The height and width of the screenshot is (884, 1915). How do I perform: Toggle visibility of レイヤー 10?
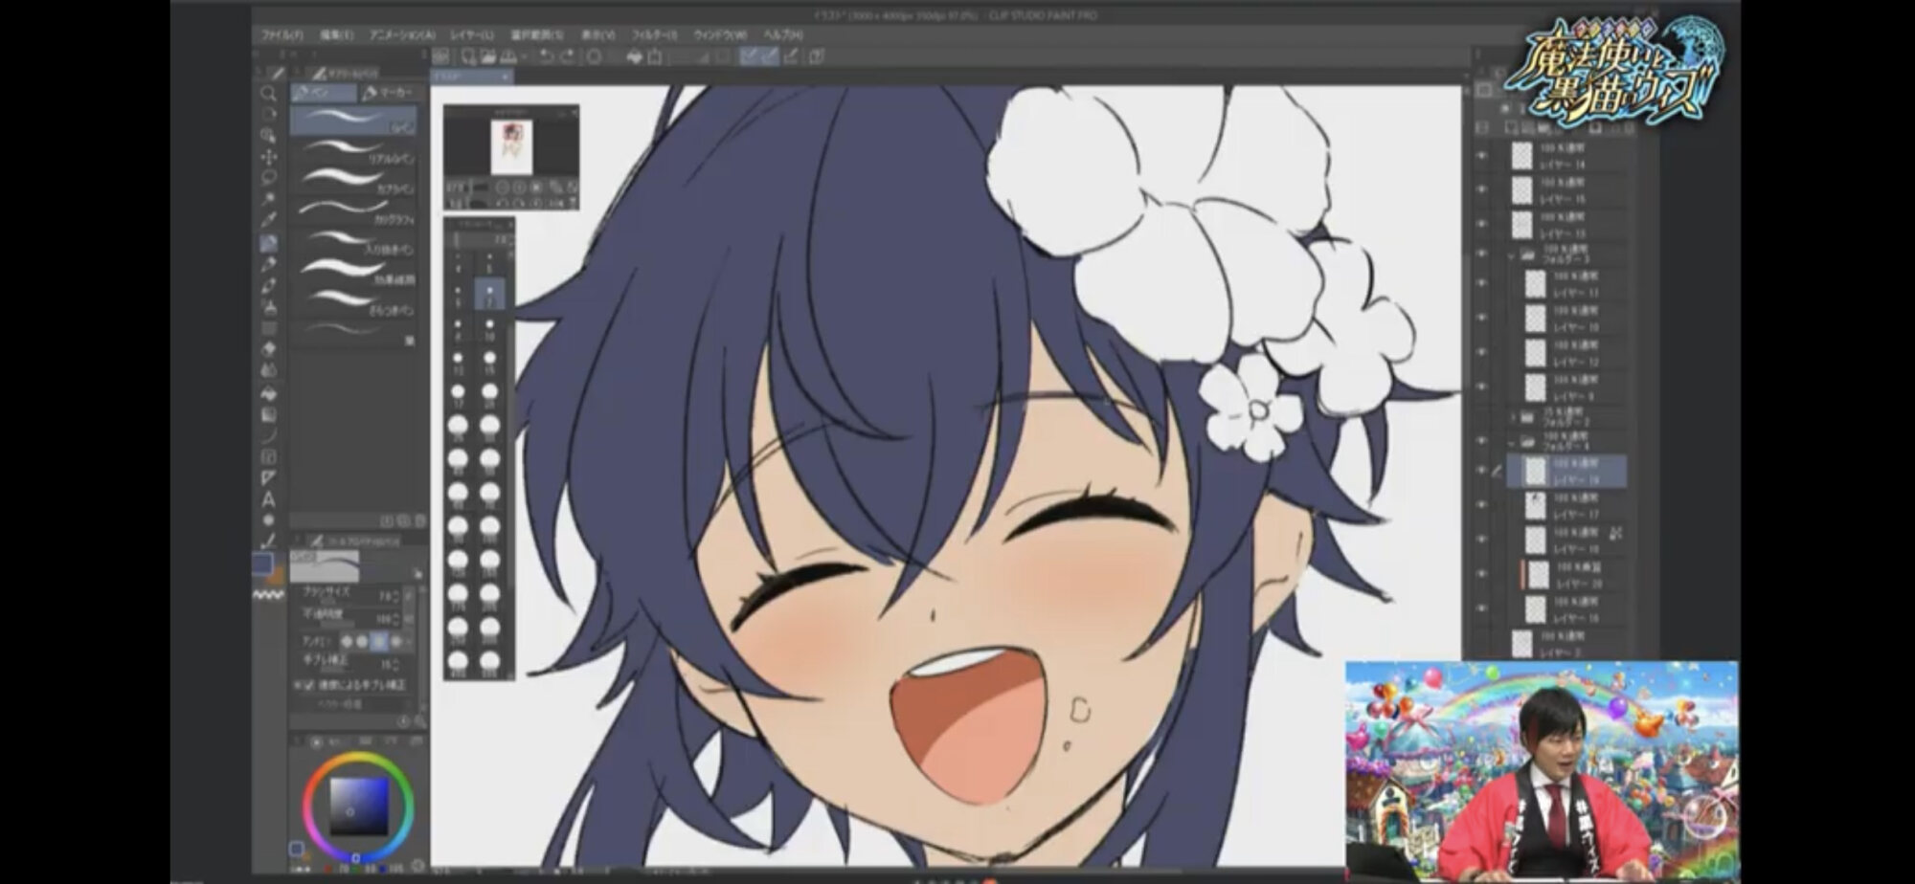point(1482,317)
